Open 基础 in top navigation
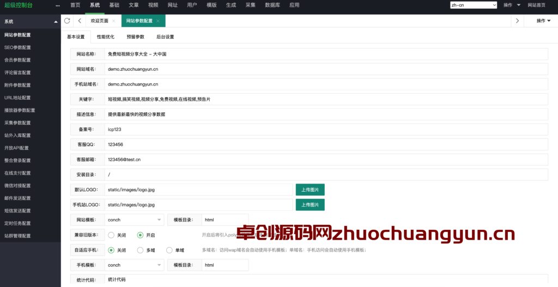The width and height of the screenshot is (558, 287). 114,5
